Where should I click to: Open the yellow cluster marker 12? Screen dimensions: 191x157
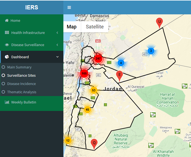point(68,140)
